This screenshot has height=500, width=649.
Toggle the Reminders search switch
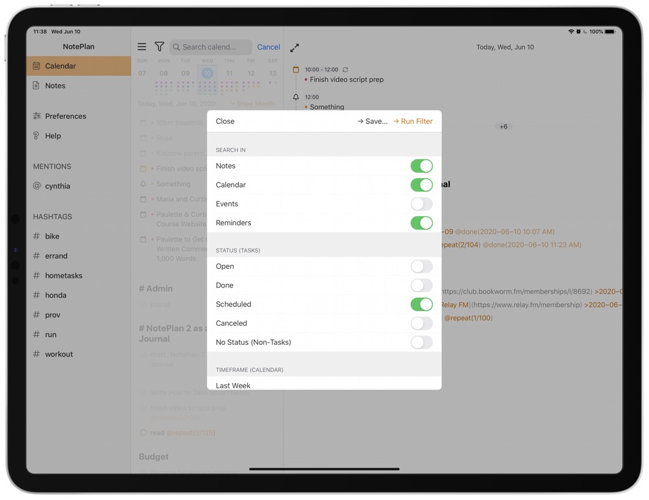(x=421, y=223)
